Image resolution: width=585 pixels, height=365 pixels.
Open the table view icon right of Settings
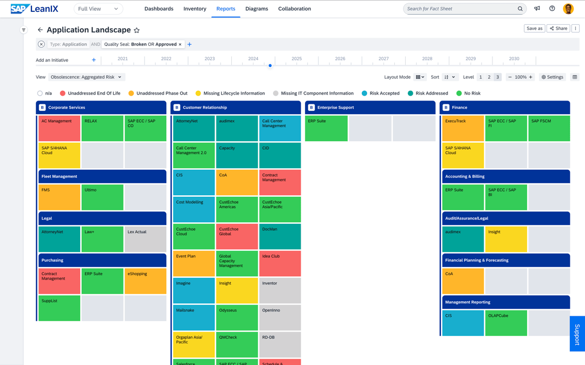click(575, 77)
